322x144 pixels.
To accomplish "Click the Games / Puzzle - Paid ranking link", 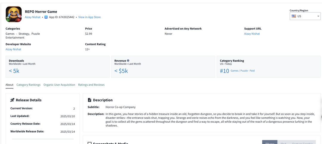I will click(242, 71).
